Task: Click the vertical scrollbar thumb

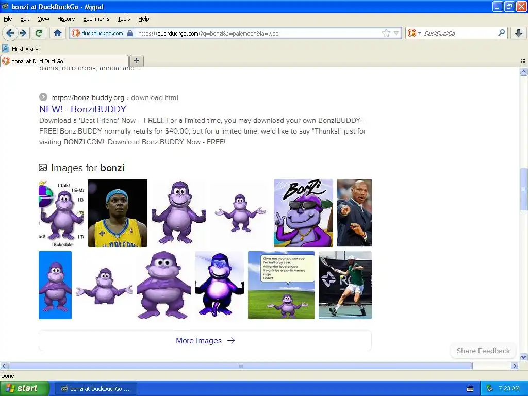Action: [x=523, y=190]
